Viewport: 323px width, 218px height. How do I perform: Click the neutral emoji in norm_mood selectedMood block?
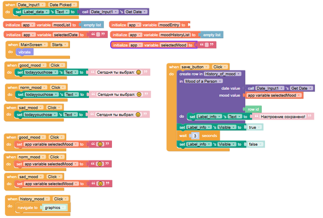100,164
